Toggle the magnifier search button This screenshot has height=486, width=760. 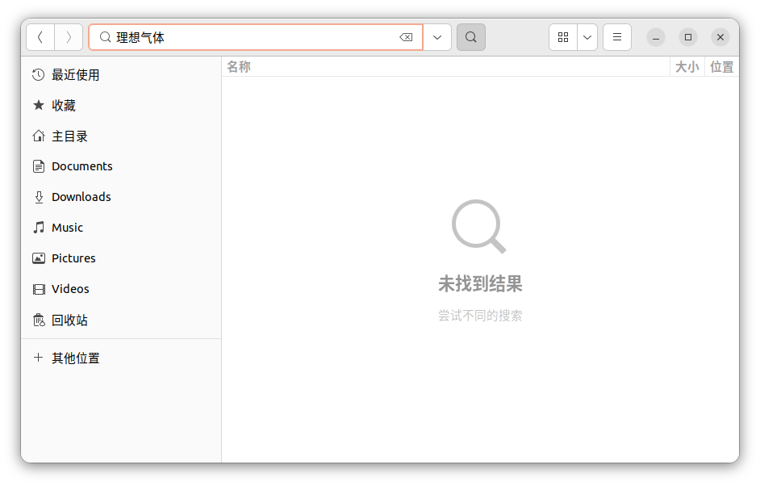pyautogui.click(x=471, y=37)
